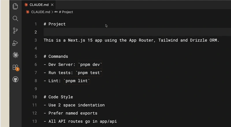Open the Source Control view

point(15,31)
